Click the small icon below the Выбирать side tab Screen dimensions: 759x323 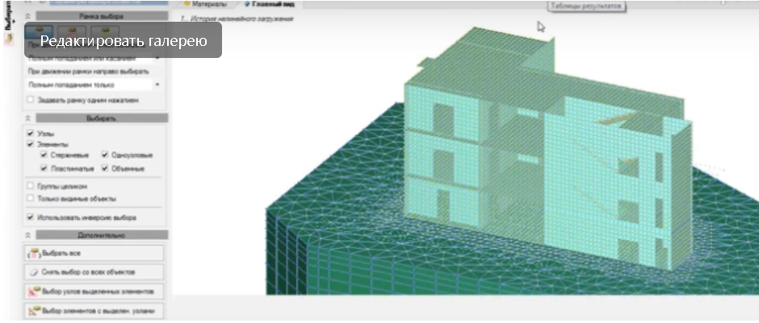click(x=8, y=40)
